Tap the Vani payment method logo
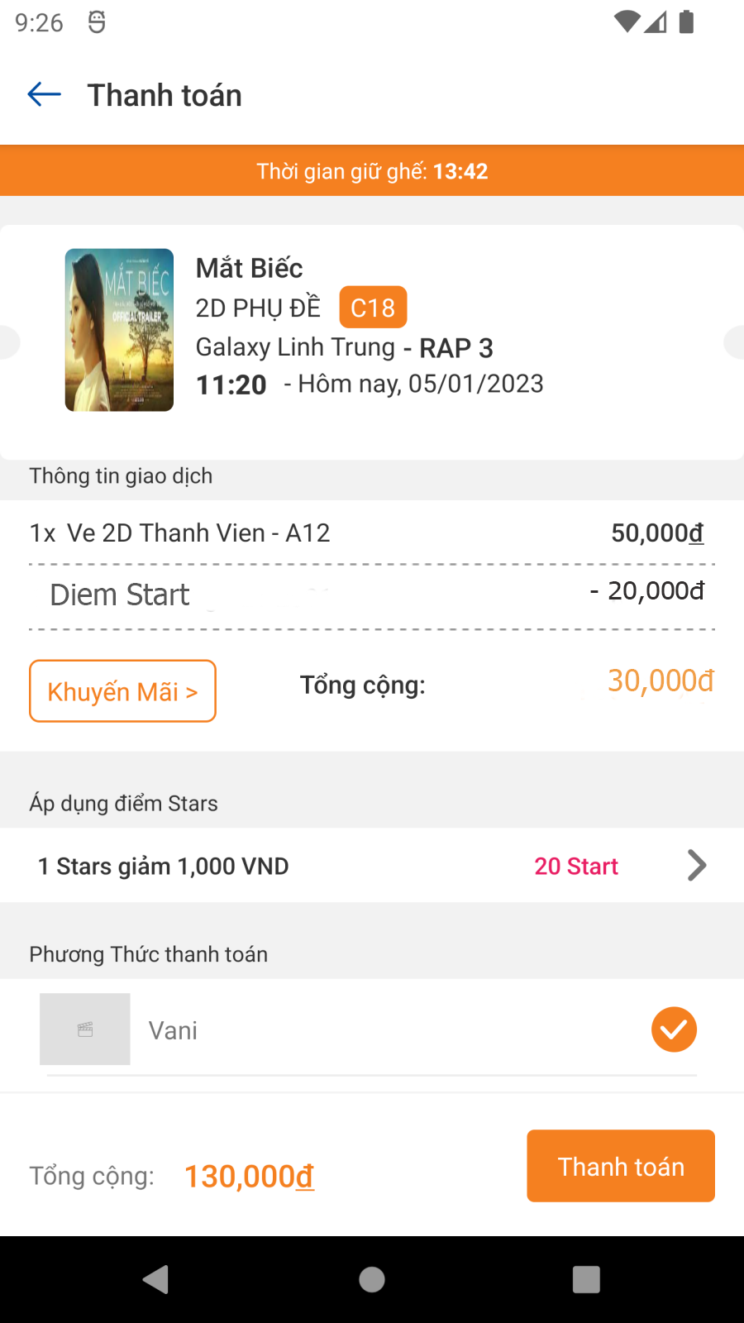Screen dimensions: 744x1323 click(x=85, y=1029)
